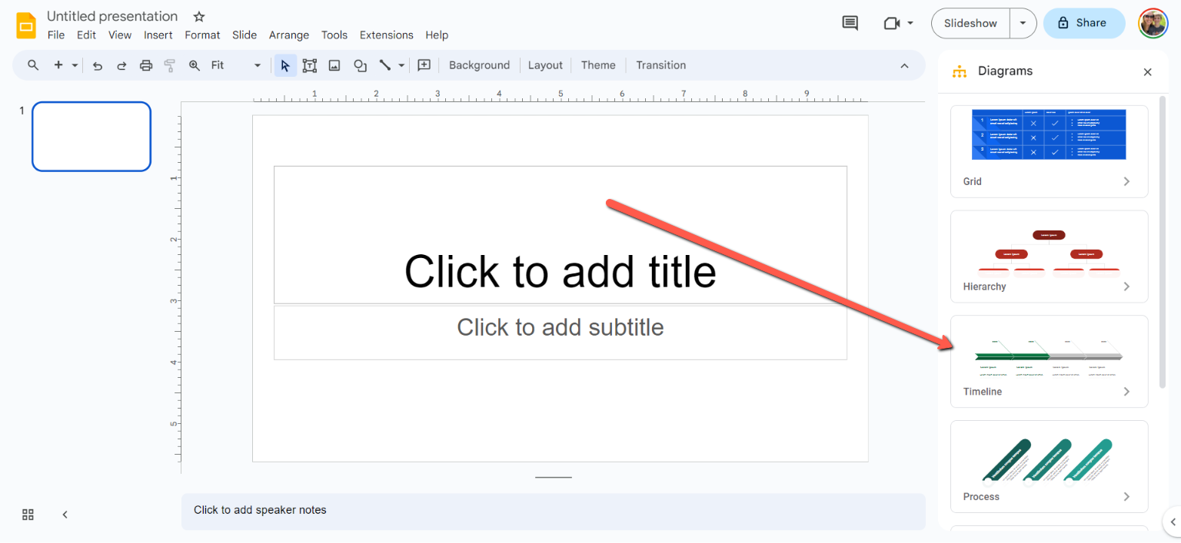This screenshot has width=1181, height=543.
Task: Open the Insert menu
Action: coord(158,35)
